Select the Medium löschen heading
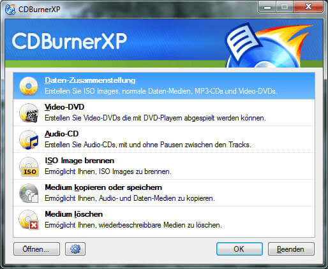 click(x=74, y=214)
